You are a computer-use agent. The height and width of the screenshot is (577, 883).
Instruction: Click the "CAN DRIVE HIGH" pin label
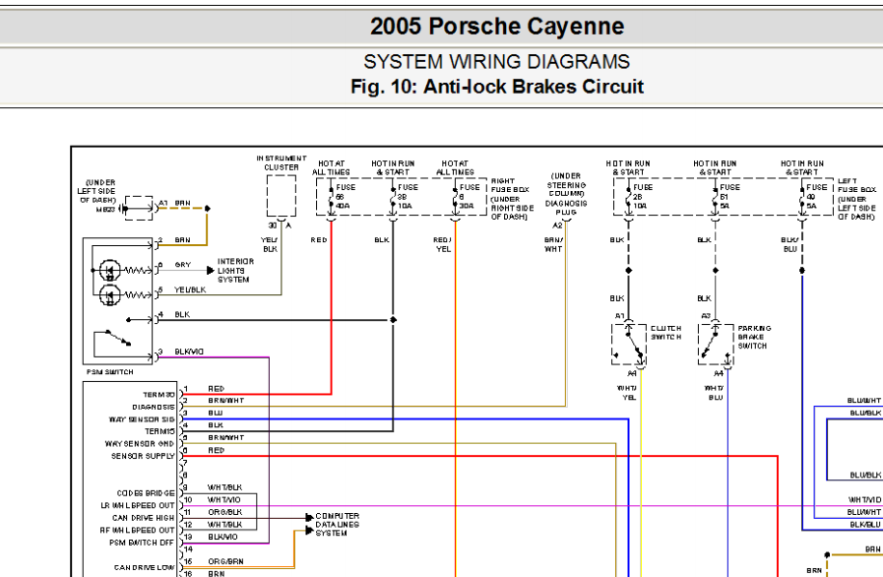point(144,518)
